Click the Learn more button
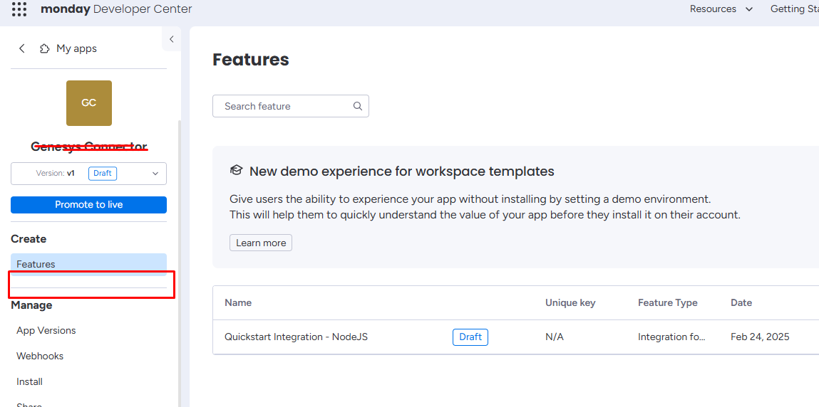This screenshot has width=819, height=407. 261,243
